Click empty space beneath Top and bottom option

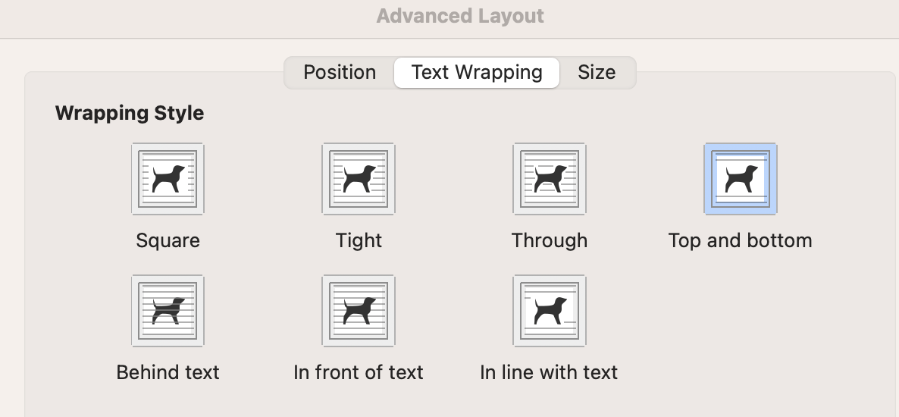741,318
